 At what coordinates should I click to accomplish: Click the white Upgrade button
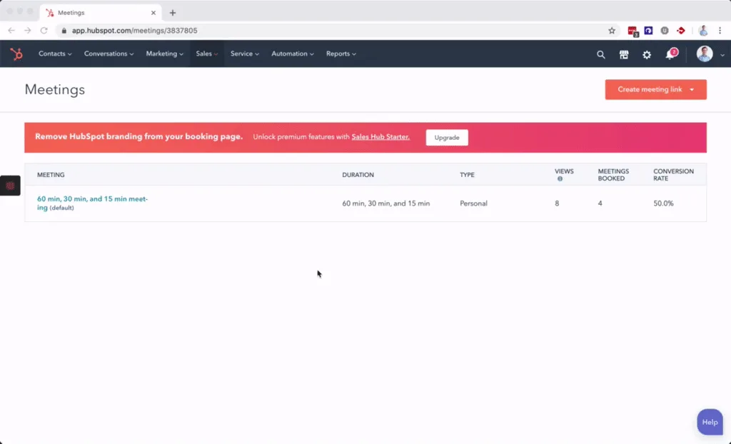447,138
